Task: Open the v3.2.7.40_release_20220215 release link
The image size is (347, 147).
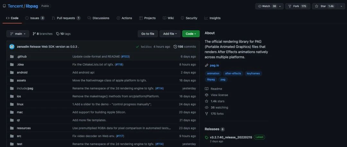Action: click(231, 137)
